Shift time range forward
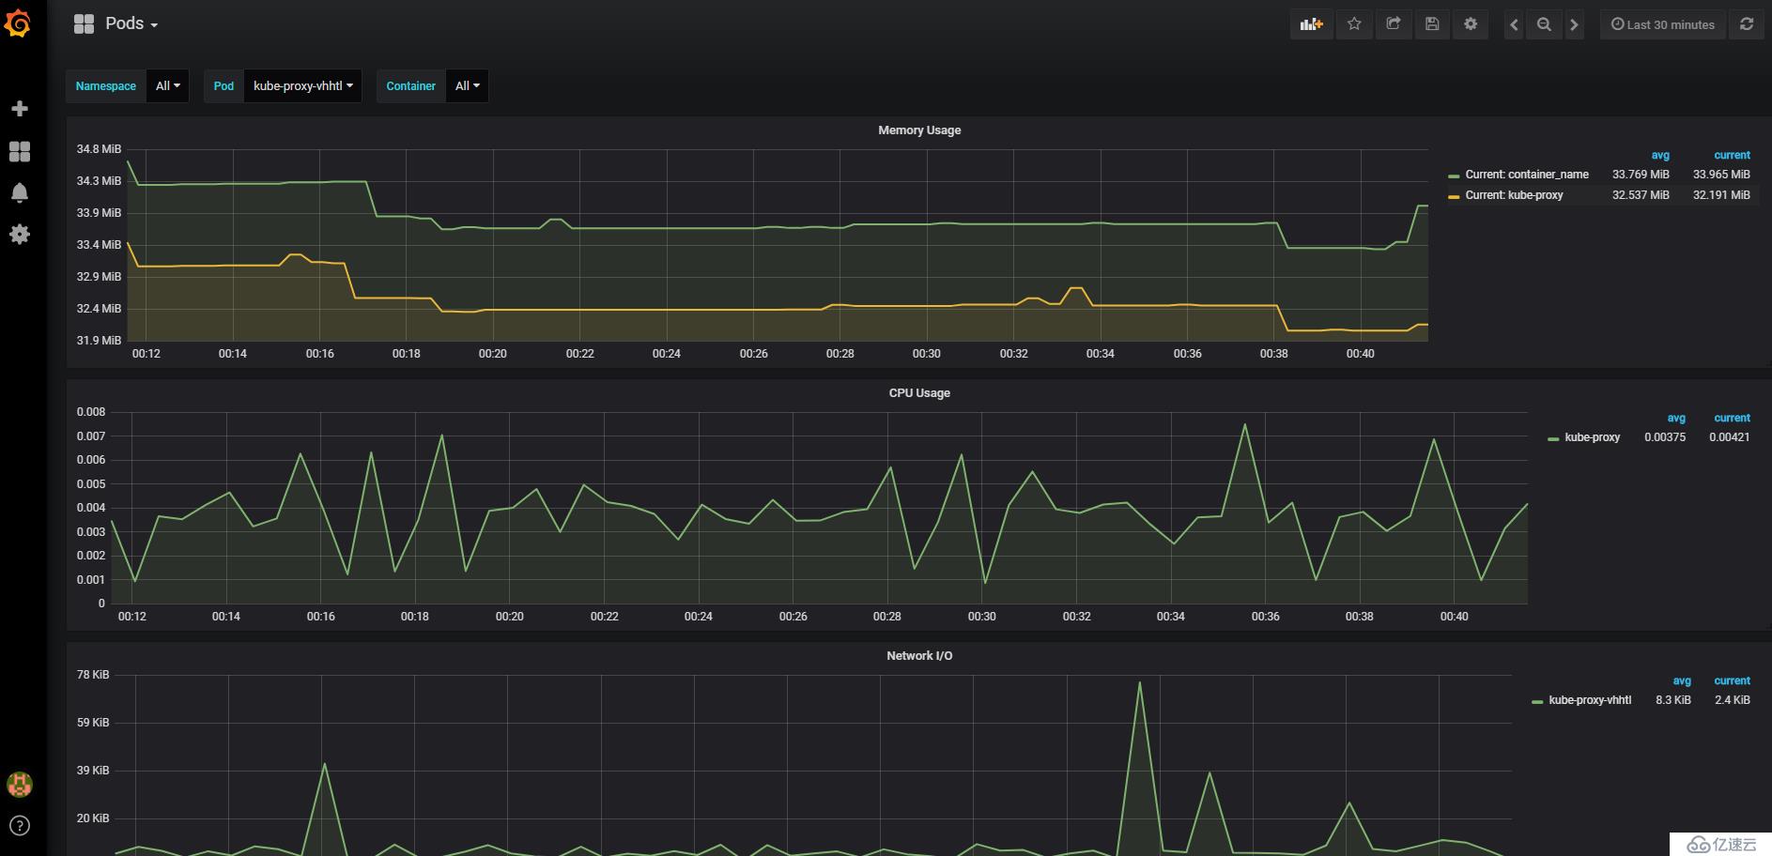1772x856 pixels. 1575,25
